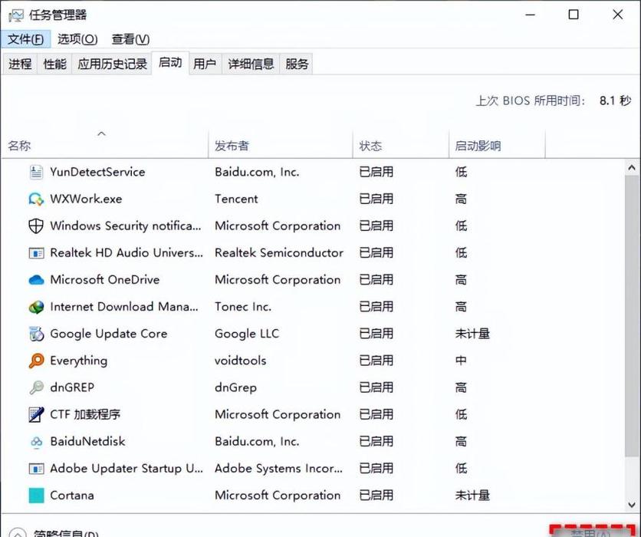Open the 选项(O) menu
Viewport: 641px width, 537px height.
point(77,39)
